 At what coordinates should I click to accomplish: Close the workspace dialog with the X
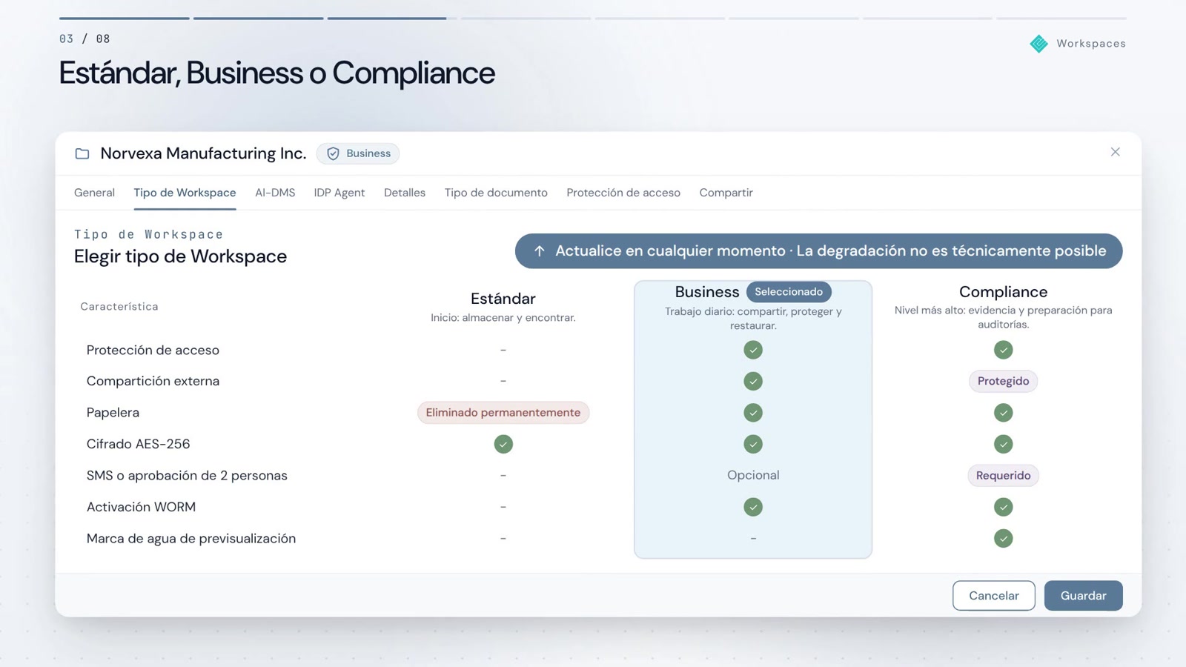click(1115, 152)
